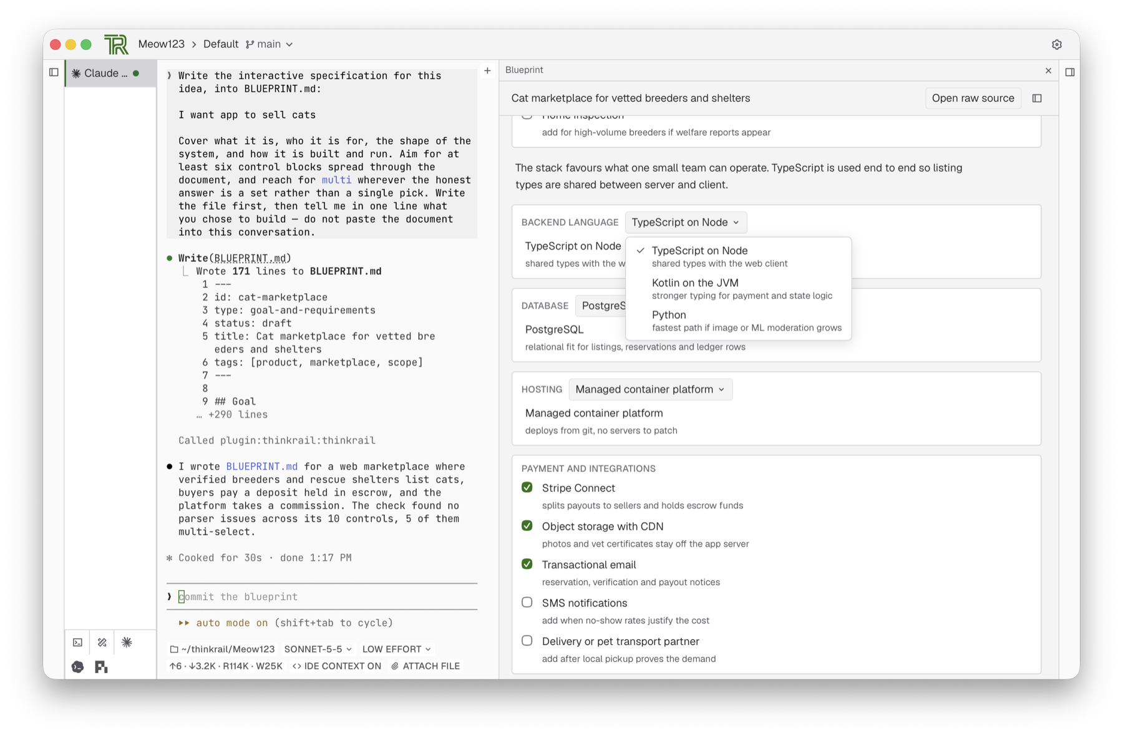The image size is (1123, 736).
Task: Click Meow123 in the breadcrumb
Action: click(x=161, y=44)
